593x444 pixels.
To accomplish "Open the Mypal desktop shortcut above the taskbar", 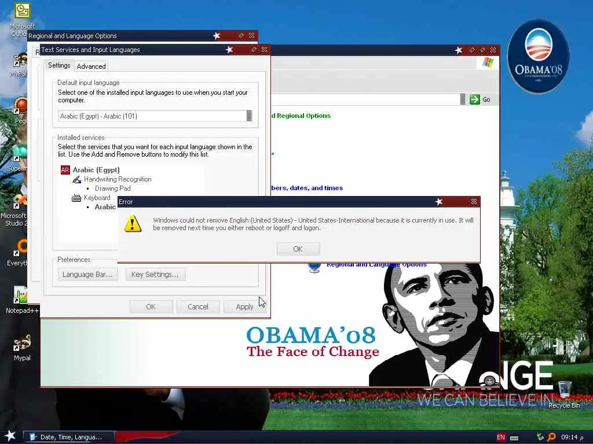I will (x=22, y=347).
